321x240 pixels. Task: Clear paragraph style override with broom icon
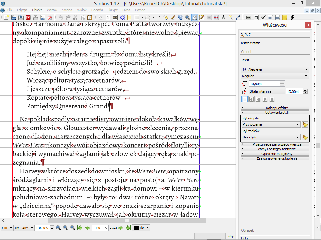pyautogui.click(x=305, y=125)
